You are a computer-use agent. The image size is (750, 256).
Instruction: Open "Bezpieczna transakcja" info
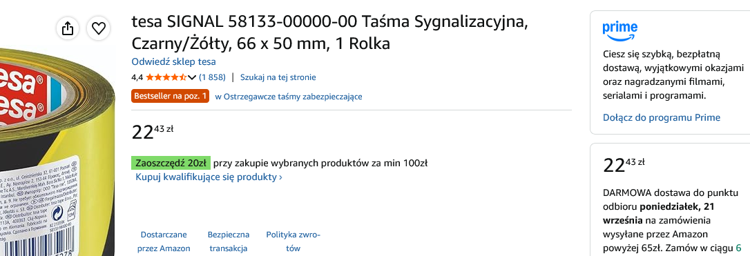(x=229, y=242)
